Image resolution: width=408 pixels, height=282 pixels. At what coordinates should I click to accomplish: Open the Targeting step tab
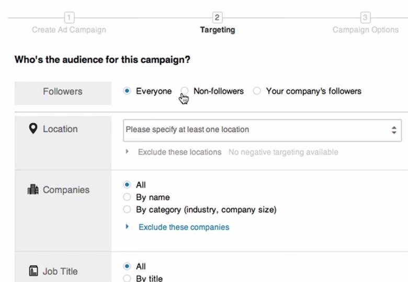click(218, 30)
